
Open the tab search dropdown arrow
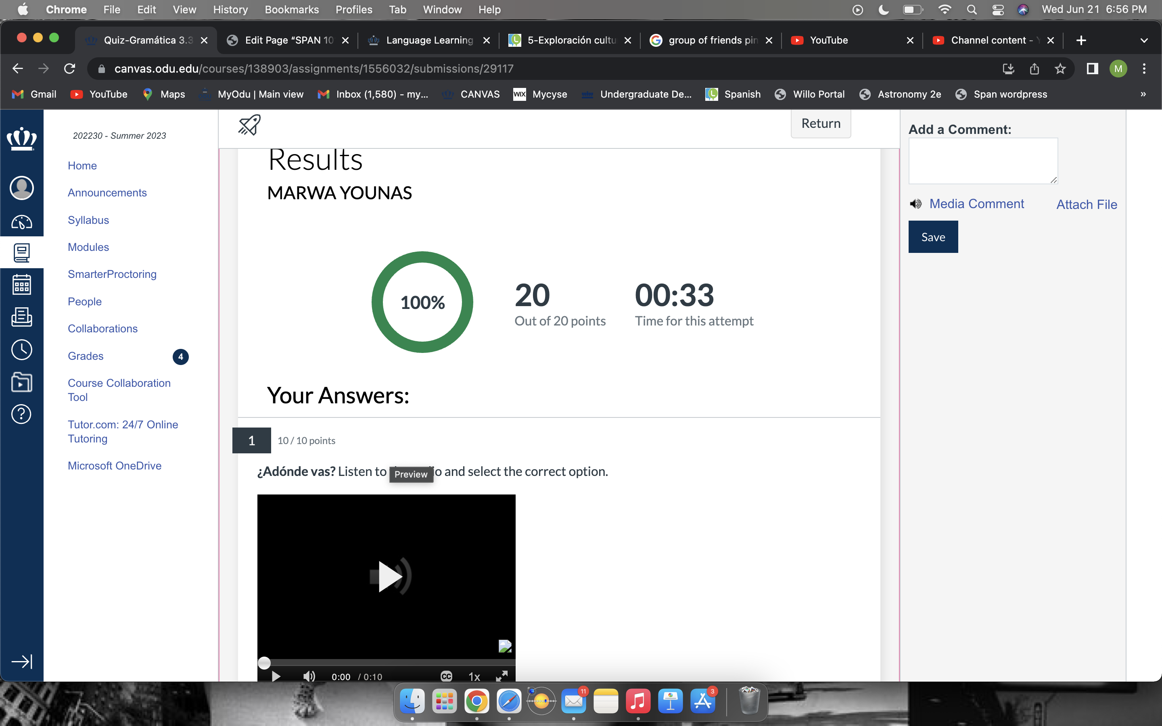pos(1144,40)
